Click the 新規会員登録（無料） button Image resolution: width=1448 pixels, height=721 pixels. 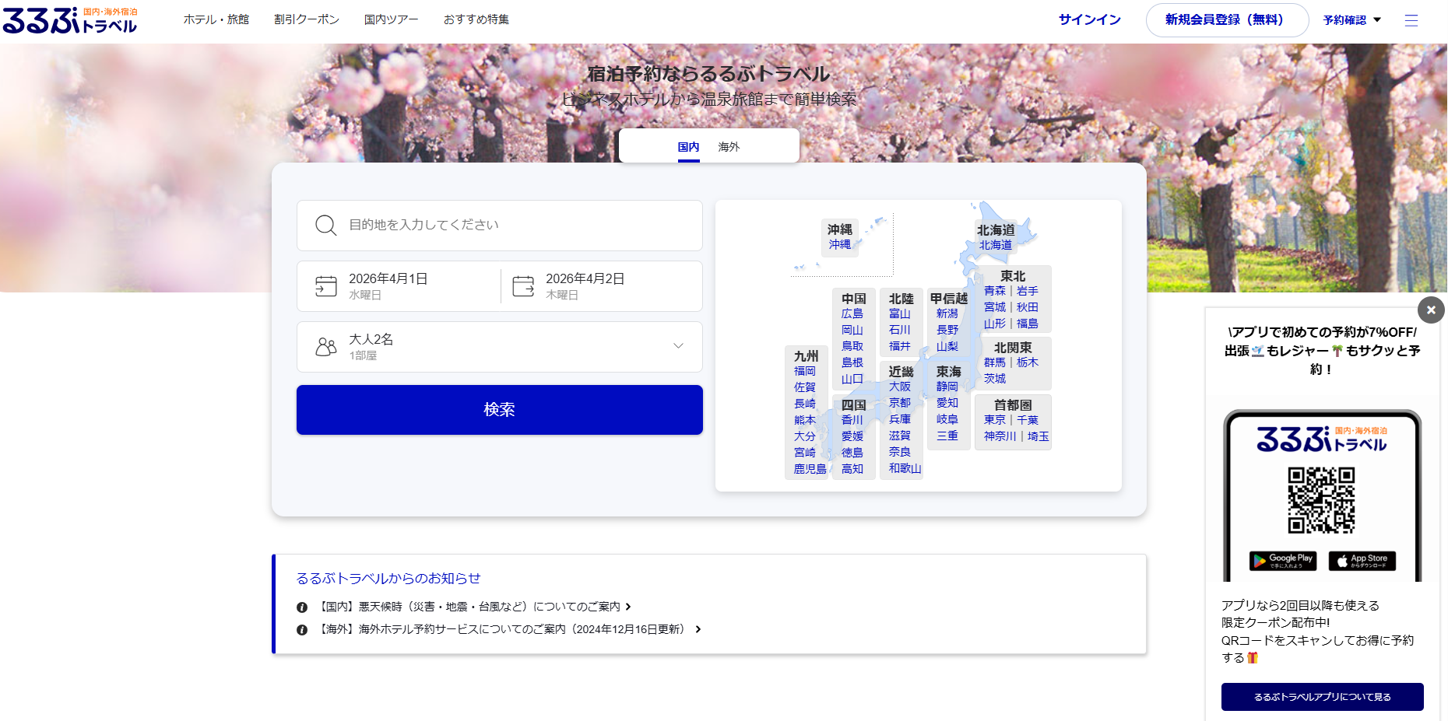coord(1226,20)
